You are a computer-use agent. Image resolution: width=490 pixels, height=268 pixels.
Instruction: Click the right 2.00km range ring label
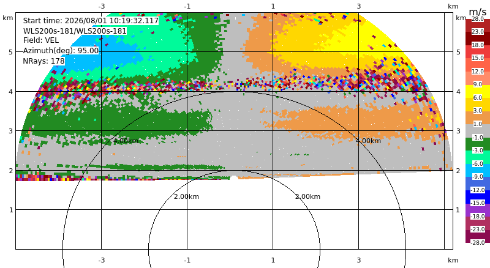(308, 196)
